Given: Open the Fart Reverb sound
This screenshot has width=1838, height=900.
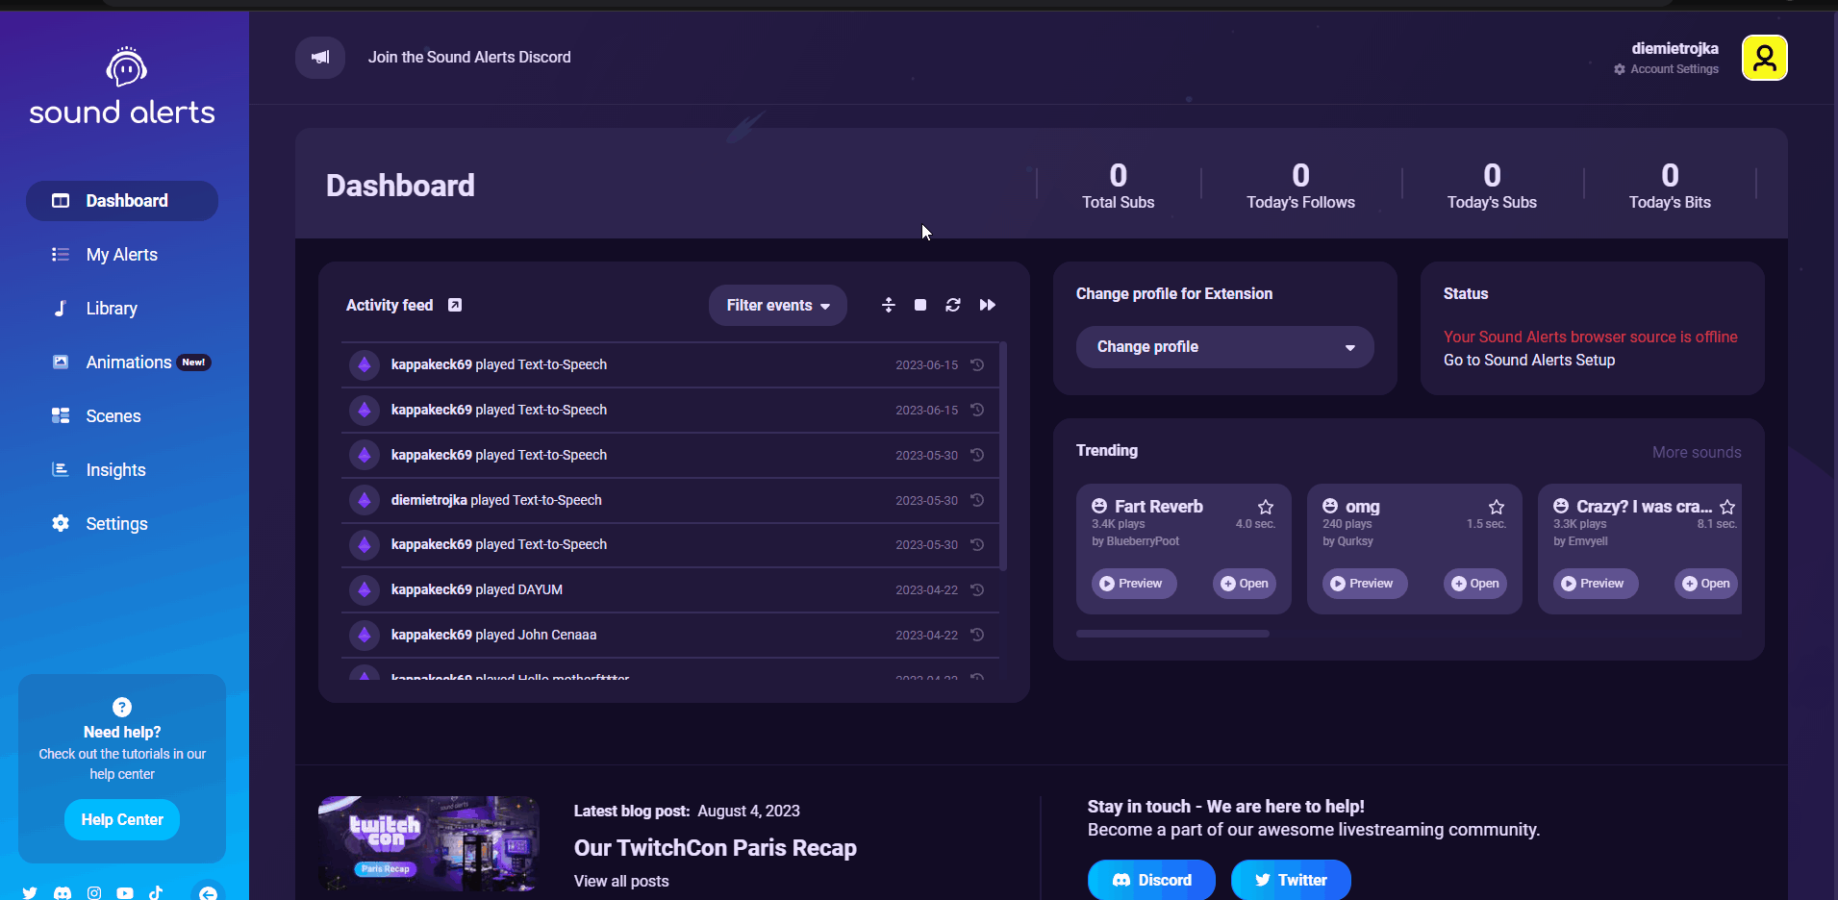Looking at the screenshot, I should [x=1245, y=584].
